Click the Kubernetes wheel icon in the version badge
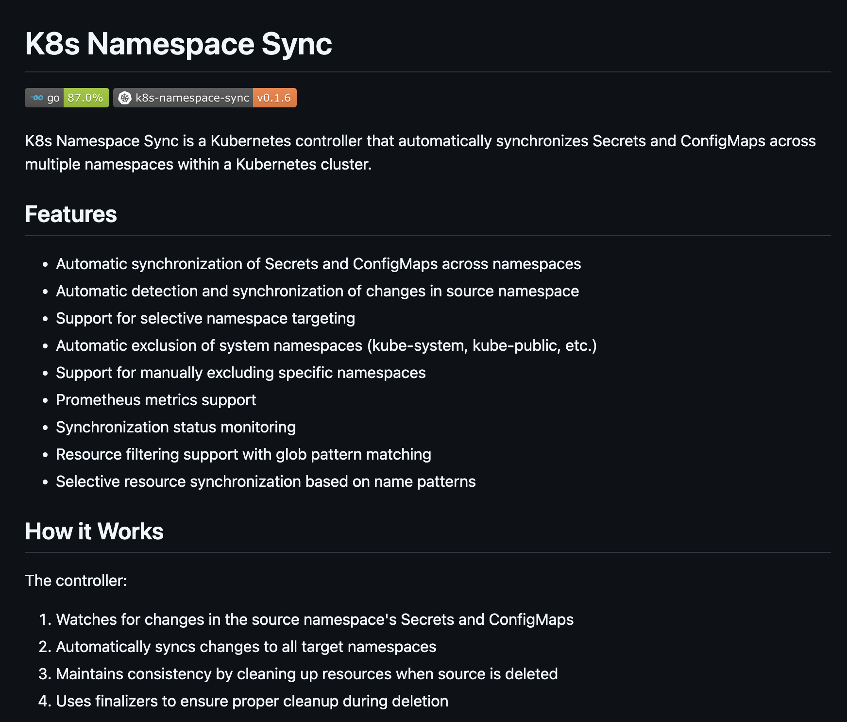The height and width of the screenshot is (722, 847). [125, 98]
